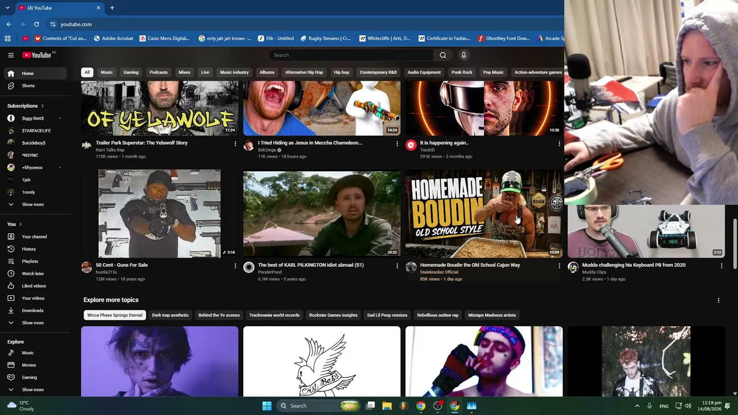738x415 pixels.
Task: Click the YouTube logo
Action: (x=37, y=55)
